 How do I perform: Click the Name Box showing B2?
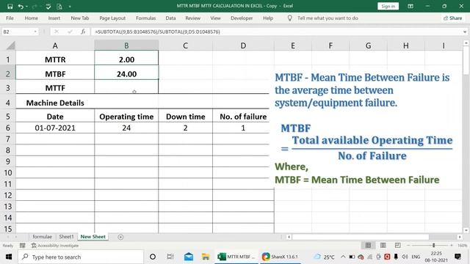coord(17,32)
